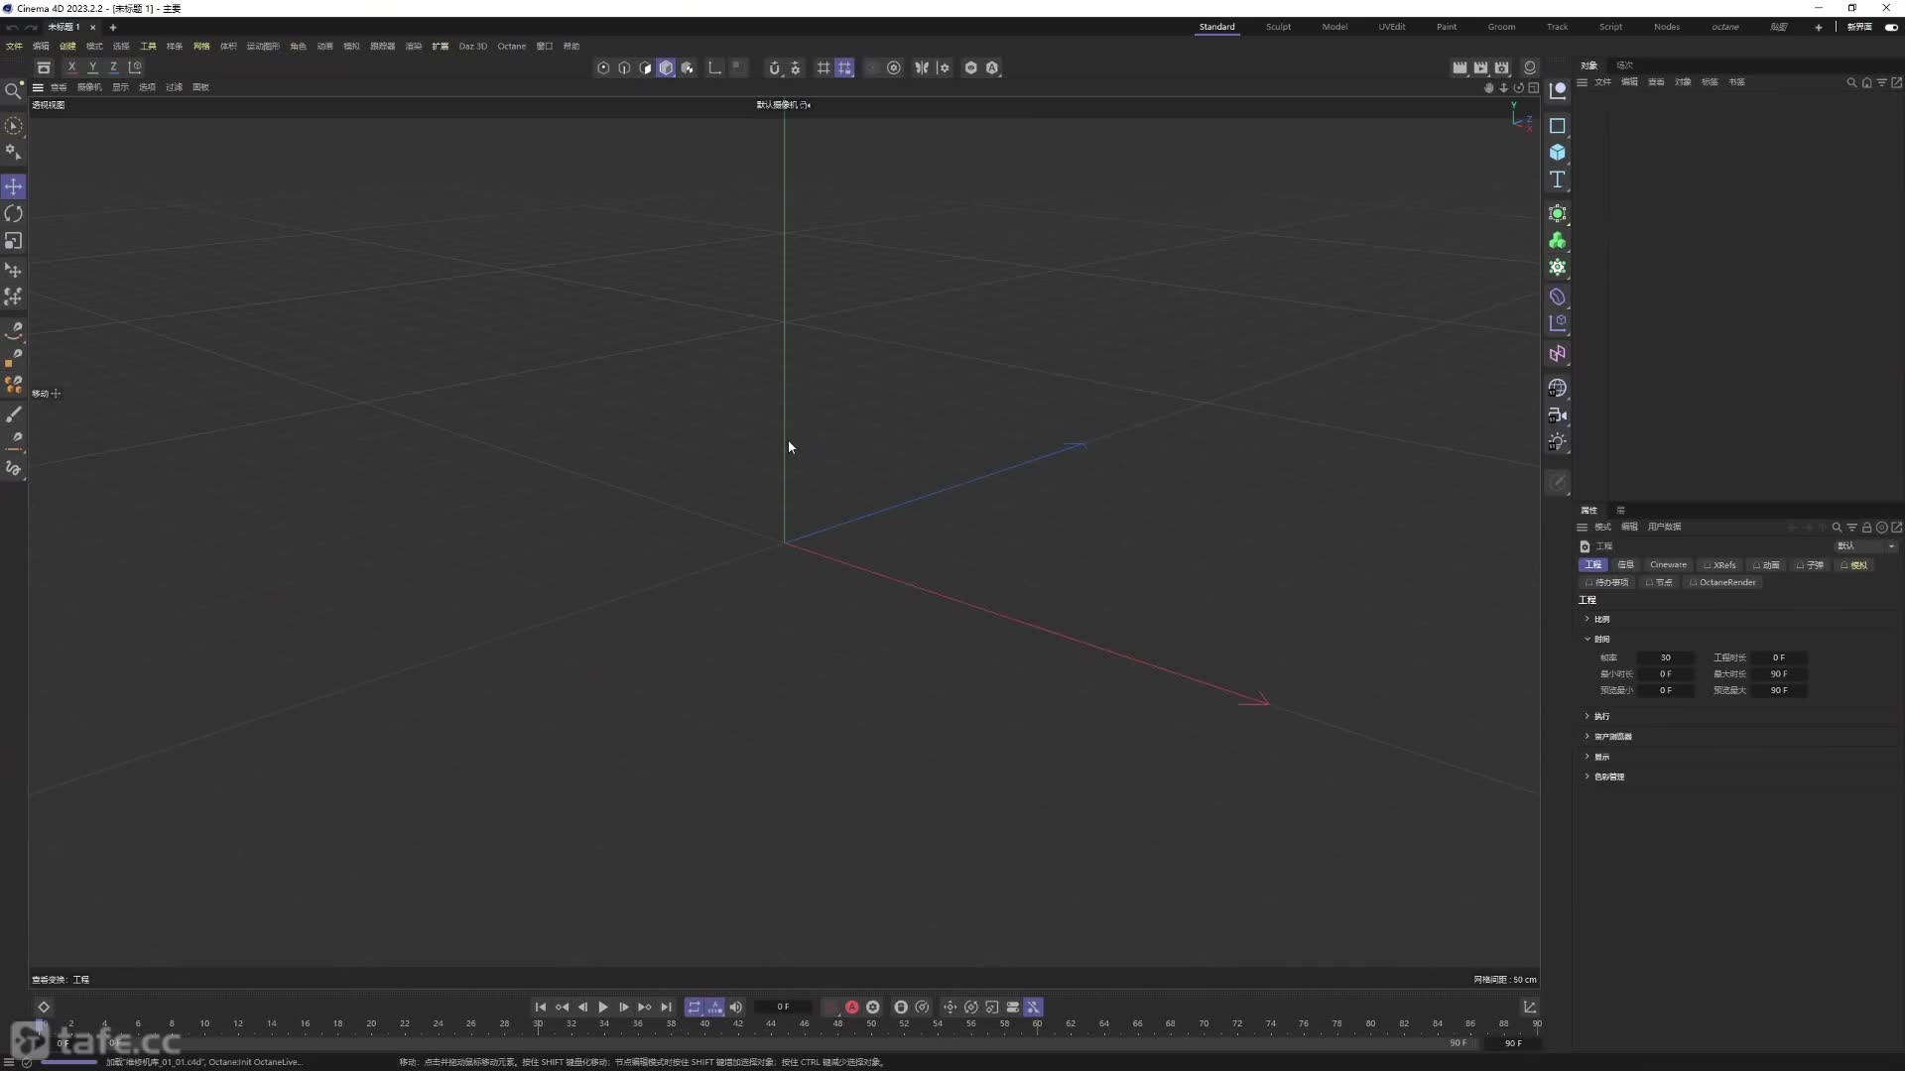Click the object manager search icon
This screenshot has width=1905, height=1071.
coord(1851,82)
